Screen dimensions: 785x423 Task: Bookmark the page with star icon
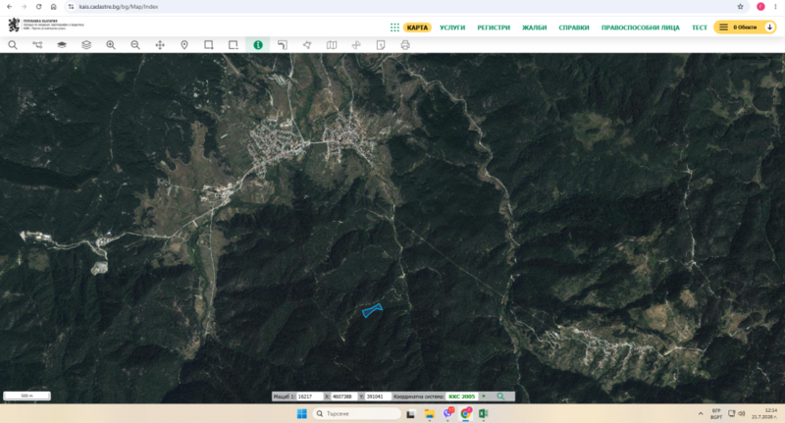pyautogui.click(x=740, y=7)
